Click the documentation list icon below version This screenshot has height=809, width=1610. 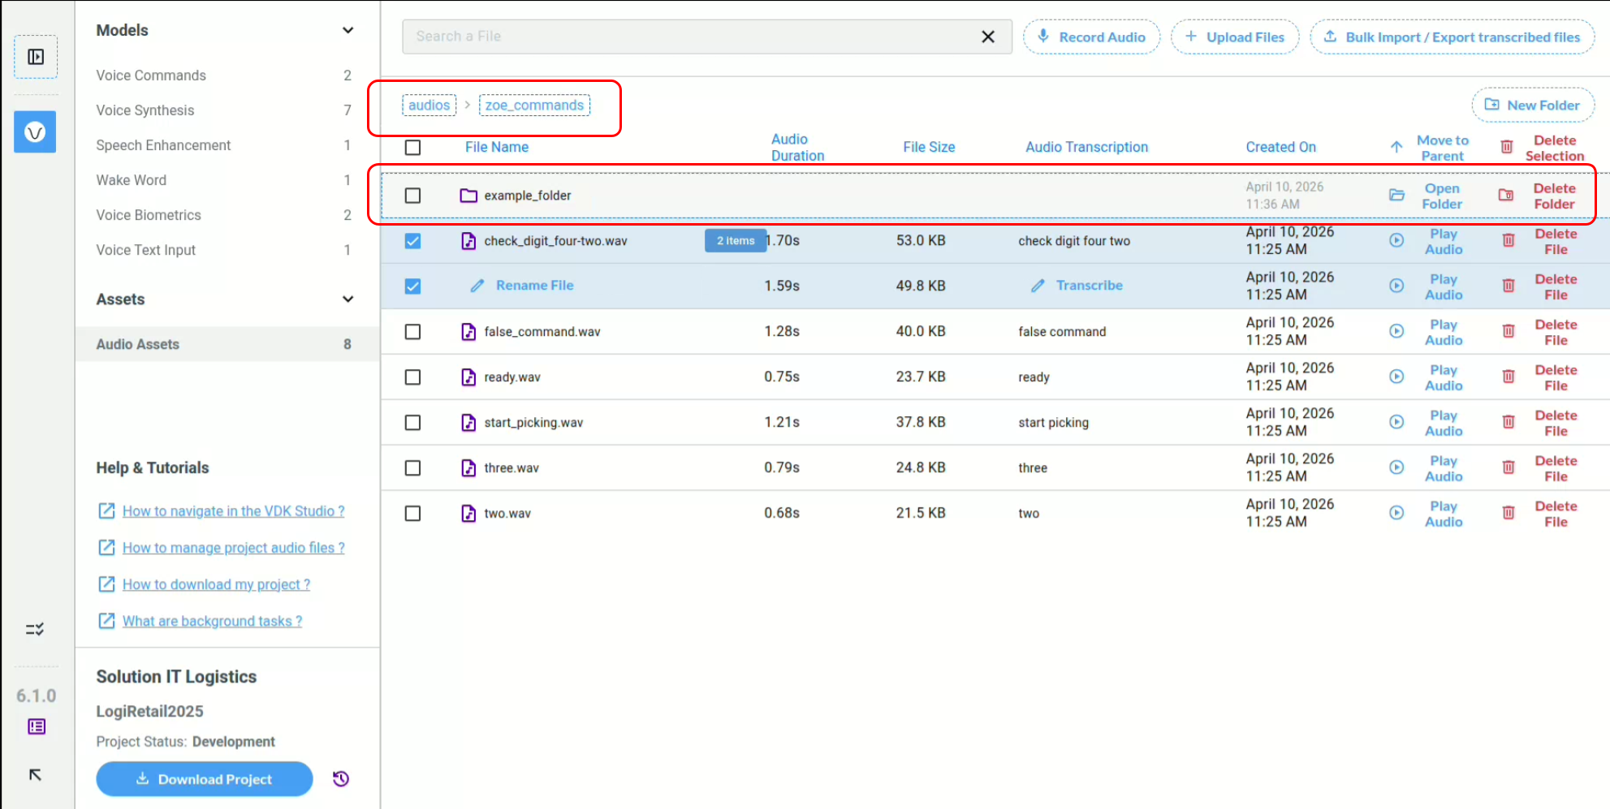37,726
